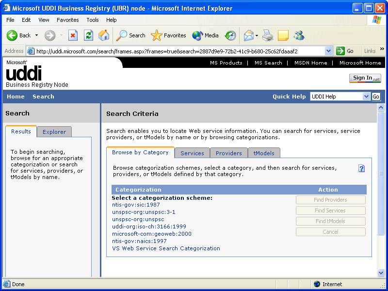Image resolution: width=388 pixels, height=291 pixels.
Task: Click the Sign In .NET button
Action: pyautogui.click(x=365, y=78)
